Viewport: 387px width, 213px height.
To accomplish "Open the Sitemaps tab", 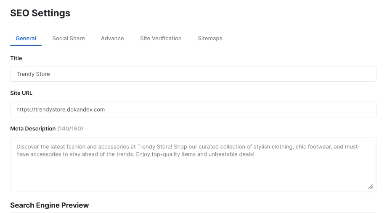I will (x=210, y=39).
